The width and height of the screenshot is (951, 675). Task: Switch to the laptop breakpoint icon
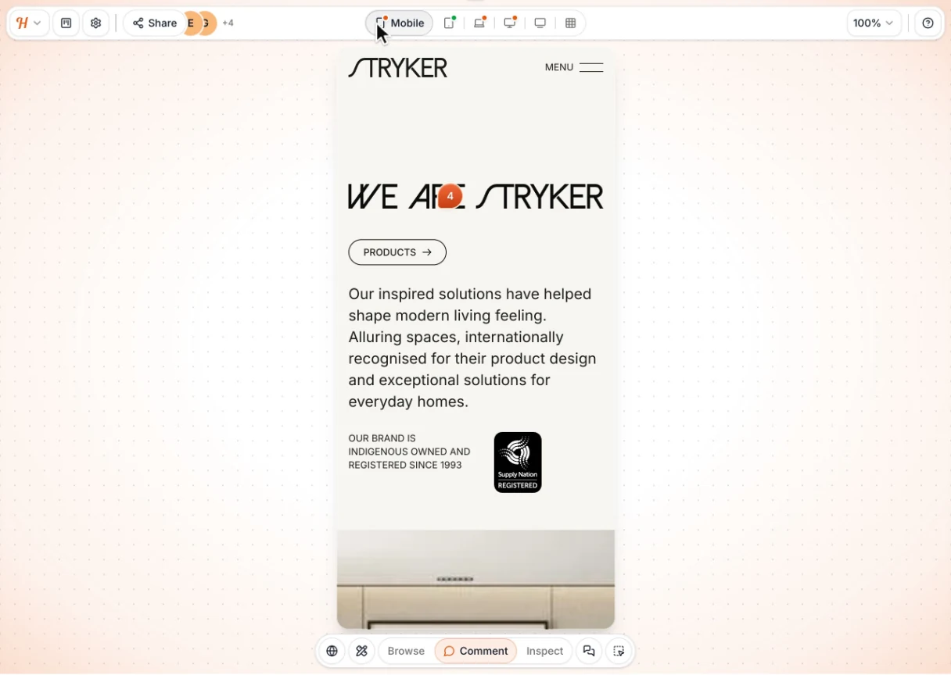(480, 23)
